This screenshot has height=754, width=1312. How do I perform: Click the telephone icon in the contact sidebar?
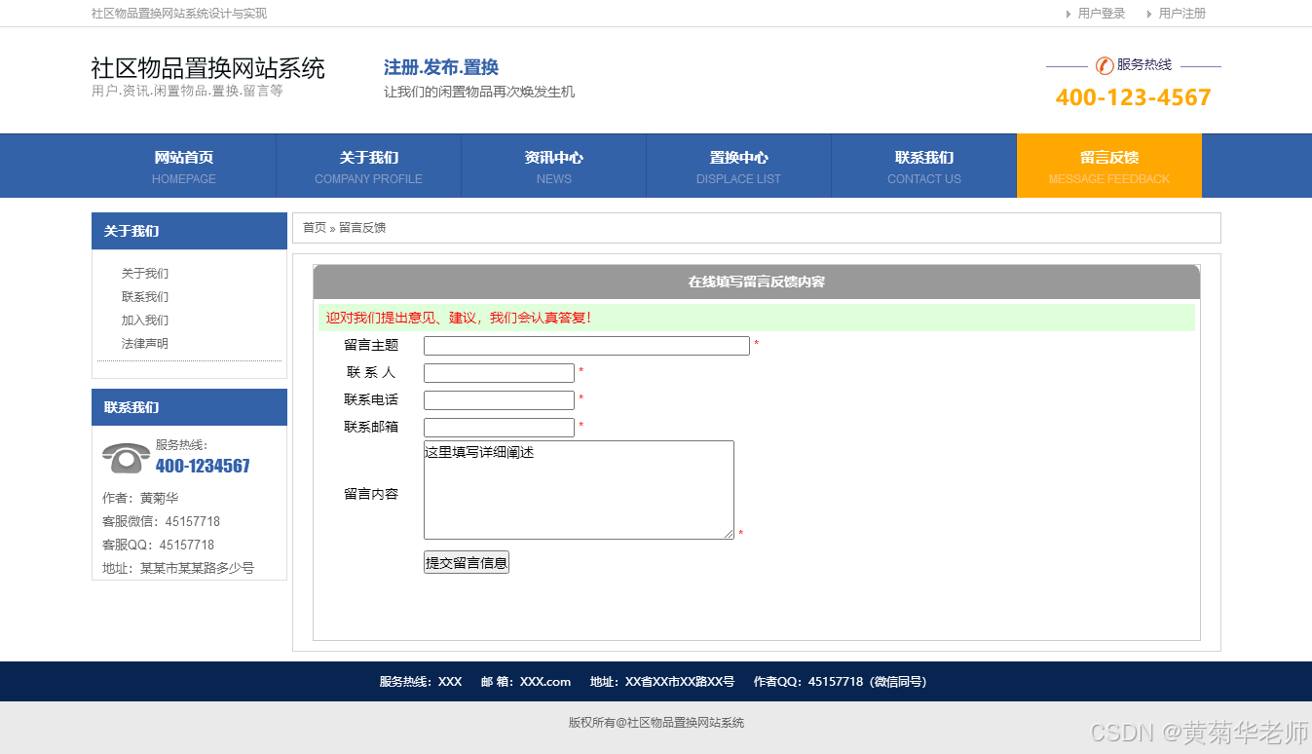125,456
